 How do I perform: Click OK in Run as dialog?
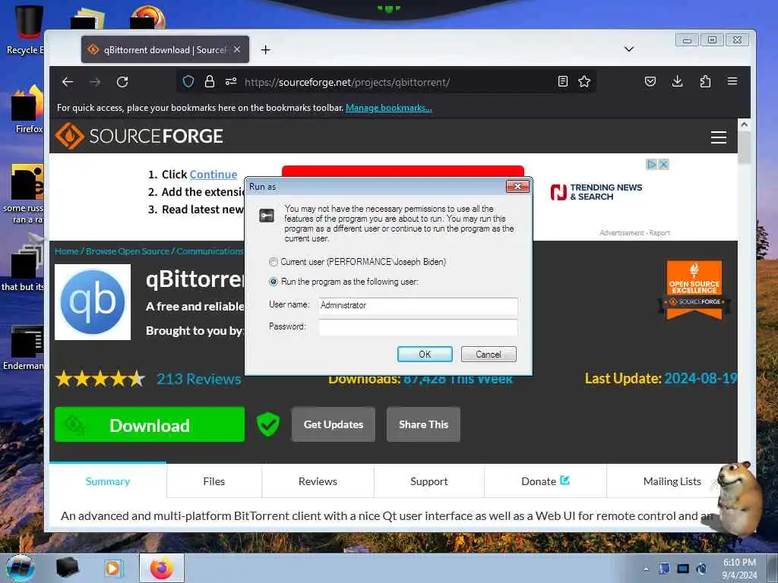coord(425,355)
